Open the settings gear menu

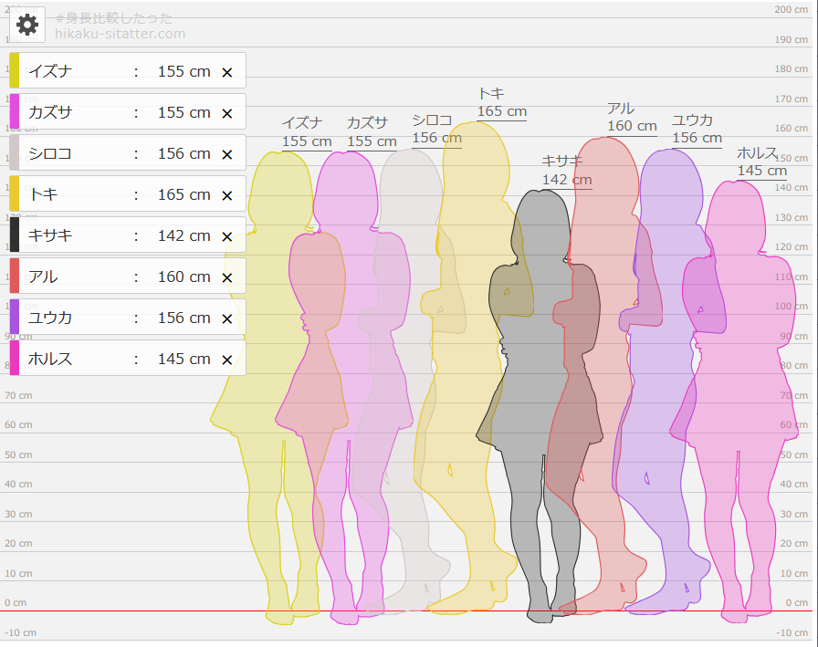tap(27, 25)
